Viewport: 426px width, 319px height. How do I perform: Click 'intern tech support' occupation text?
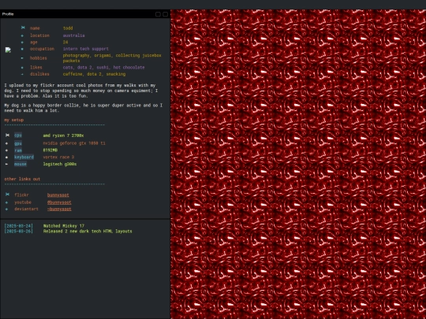[86, 49]
